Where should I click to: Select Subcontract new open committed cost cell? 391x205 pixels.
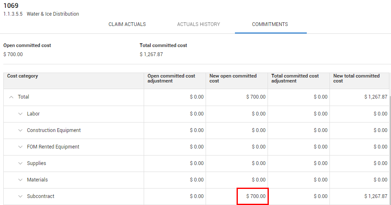pyautogui.click(x=253, y=196)
